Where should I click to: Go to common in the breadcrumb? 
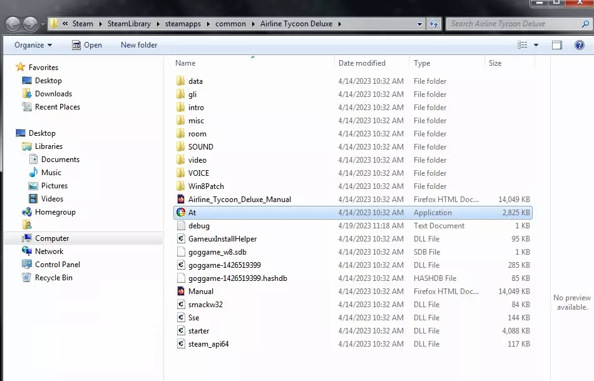pyautogui.click(x=230, y=24)
